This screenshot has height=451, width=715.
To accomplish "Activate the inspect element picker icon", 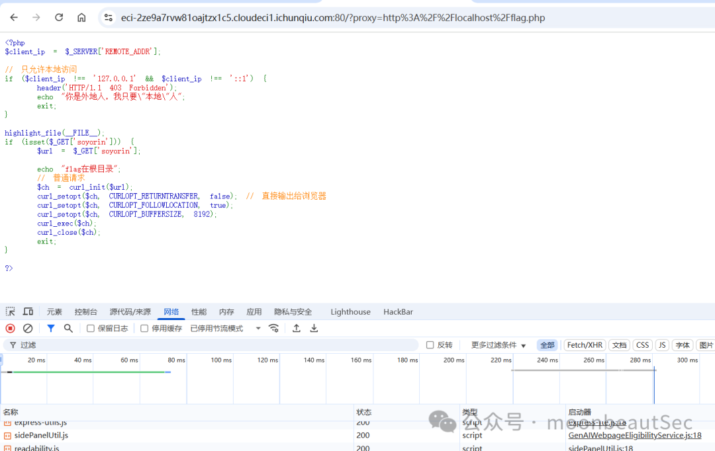I will tap(11, 311).
